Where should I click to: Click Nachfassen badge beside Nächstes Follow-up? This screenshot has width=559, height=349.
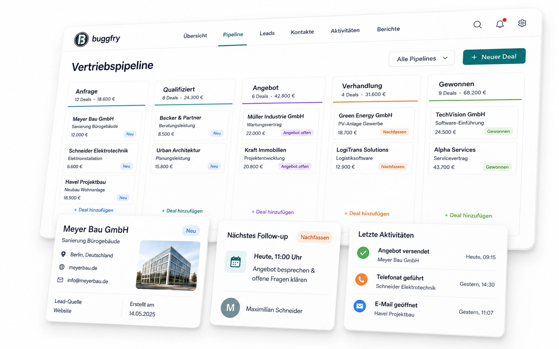[315, 237]
